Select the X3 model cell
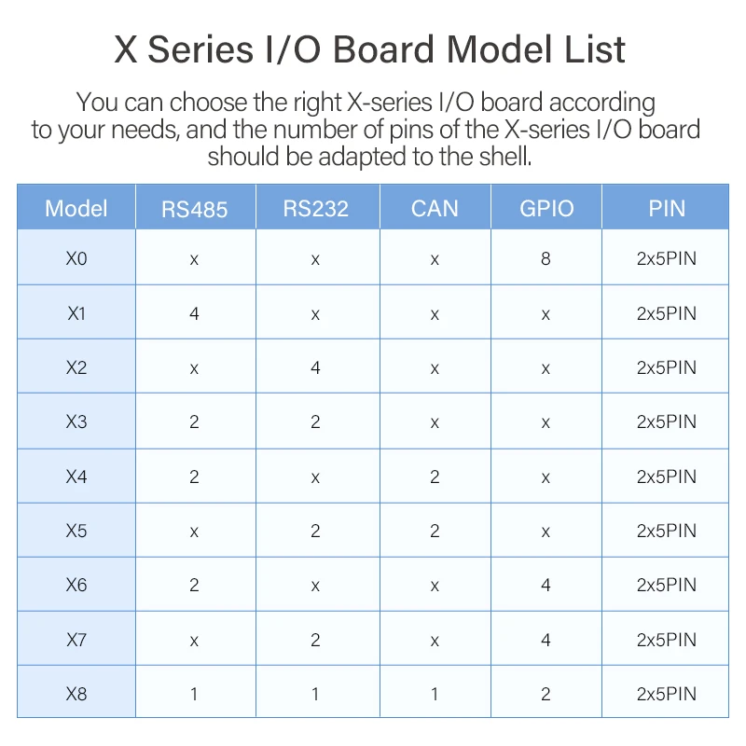The width and height of the screenshot is (746, 746). point(76,421)
